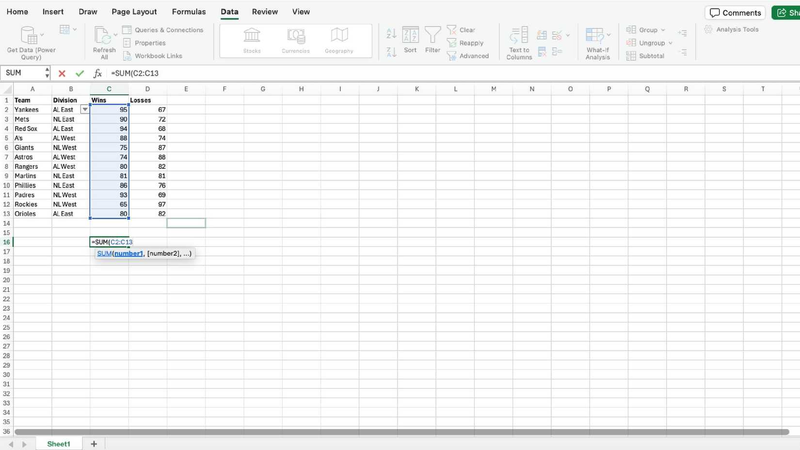Convert selection to Stocks data type
The height and width of the screenshot is (450, 800).
pos(252,41)
